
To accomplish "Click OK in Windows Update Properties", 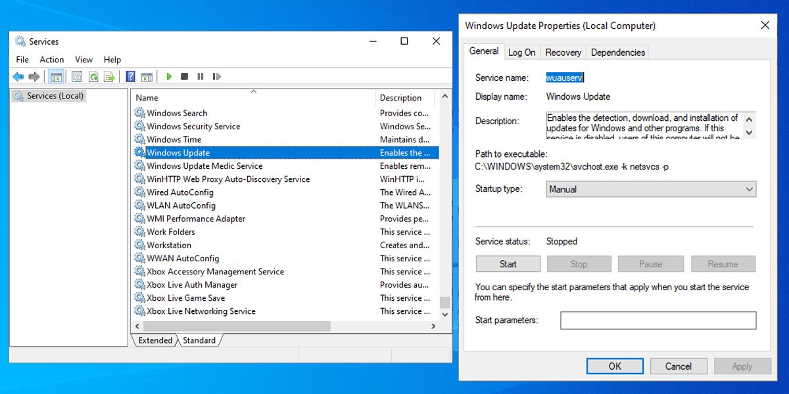I will tap(614, 366).
